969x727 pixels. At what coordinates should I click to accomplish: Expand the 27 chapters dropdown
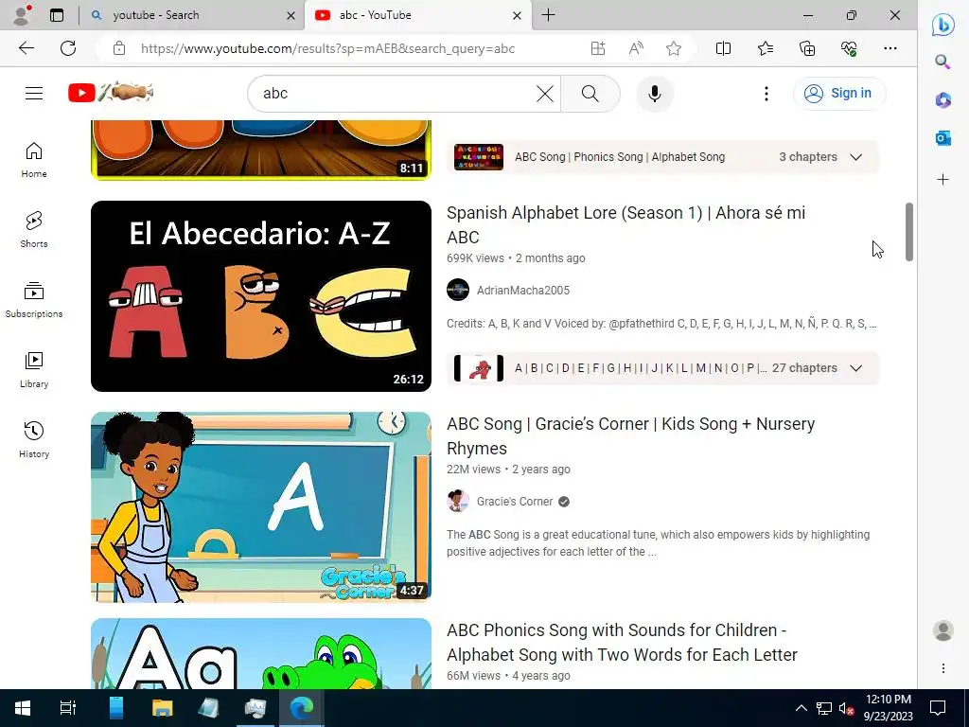coord(855,368)
